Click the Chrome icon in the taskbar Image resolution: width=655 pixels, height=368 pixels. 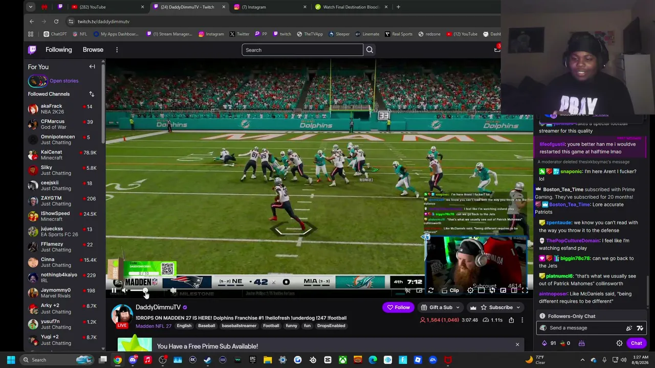tap(118, 360)
